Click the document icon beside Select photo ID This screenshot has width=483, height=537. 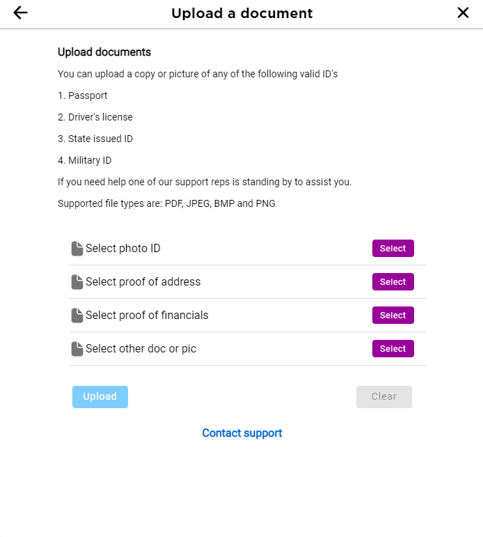(x=77, y=249)
